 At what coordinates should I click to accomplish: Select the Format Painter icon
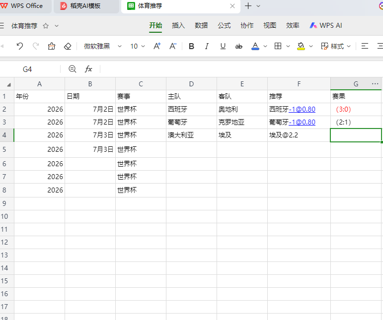(52, 46)
